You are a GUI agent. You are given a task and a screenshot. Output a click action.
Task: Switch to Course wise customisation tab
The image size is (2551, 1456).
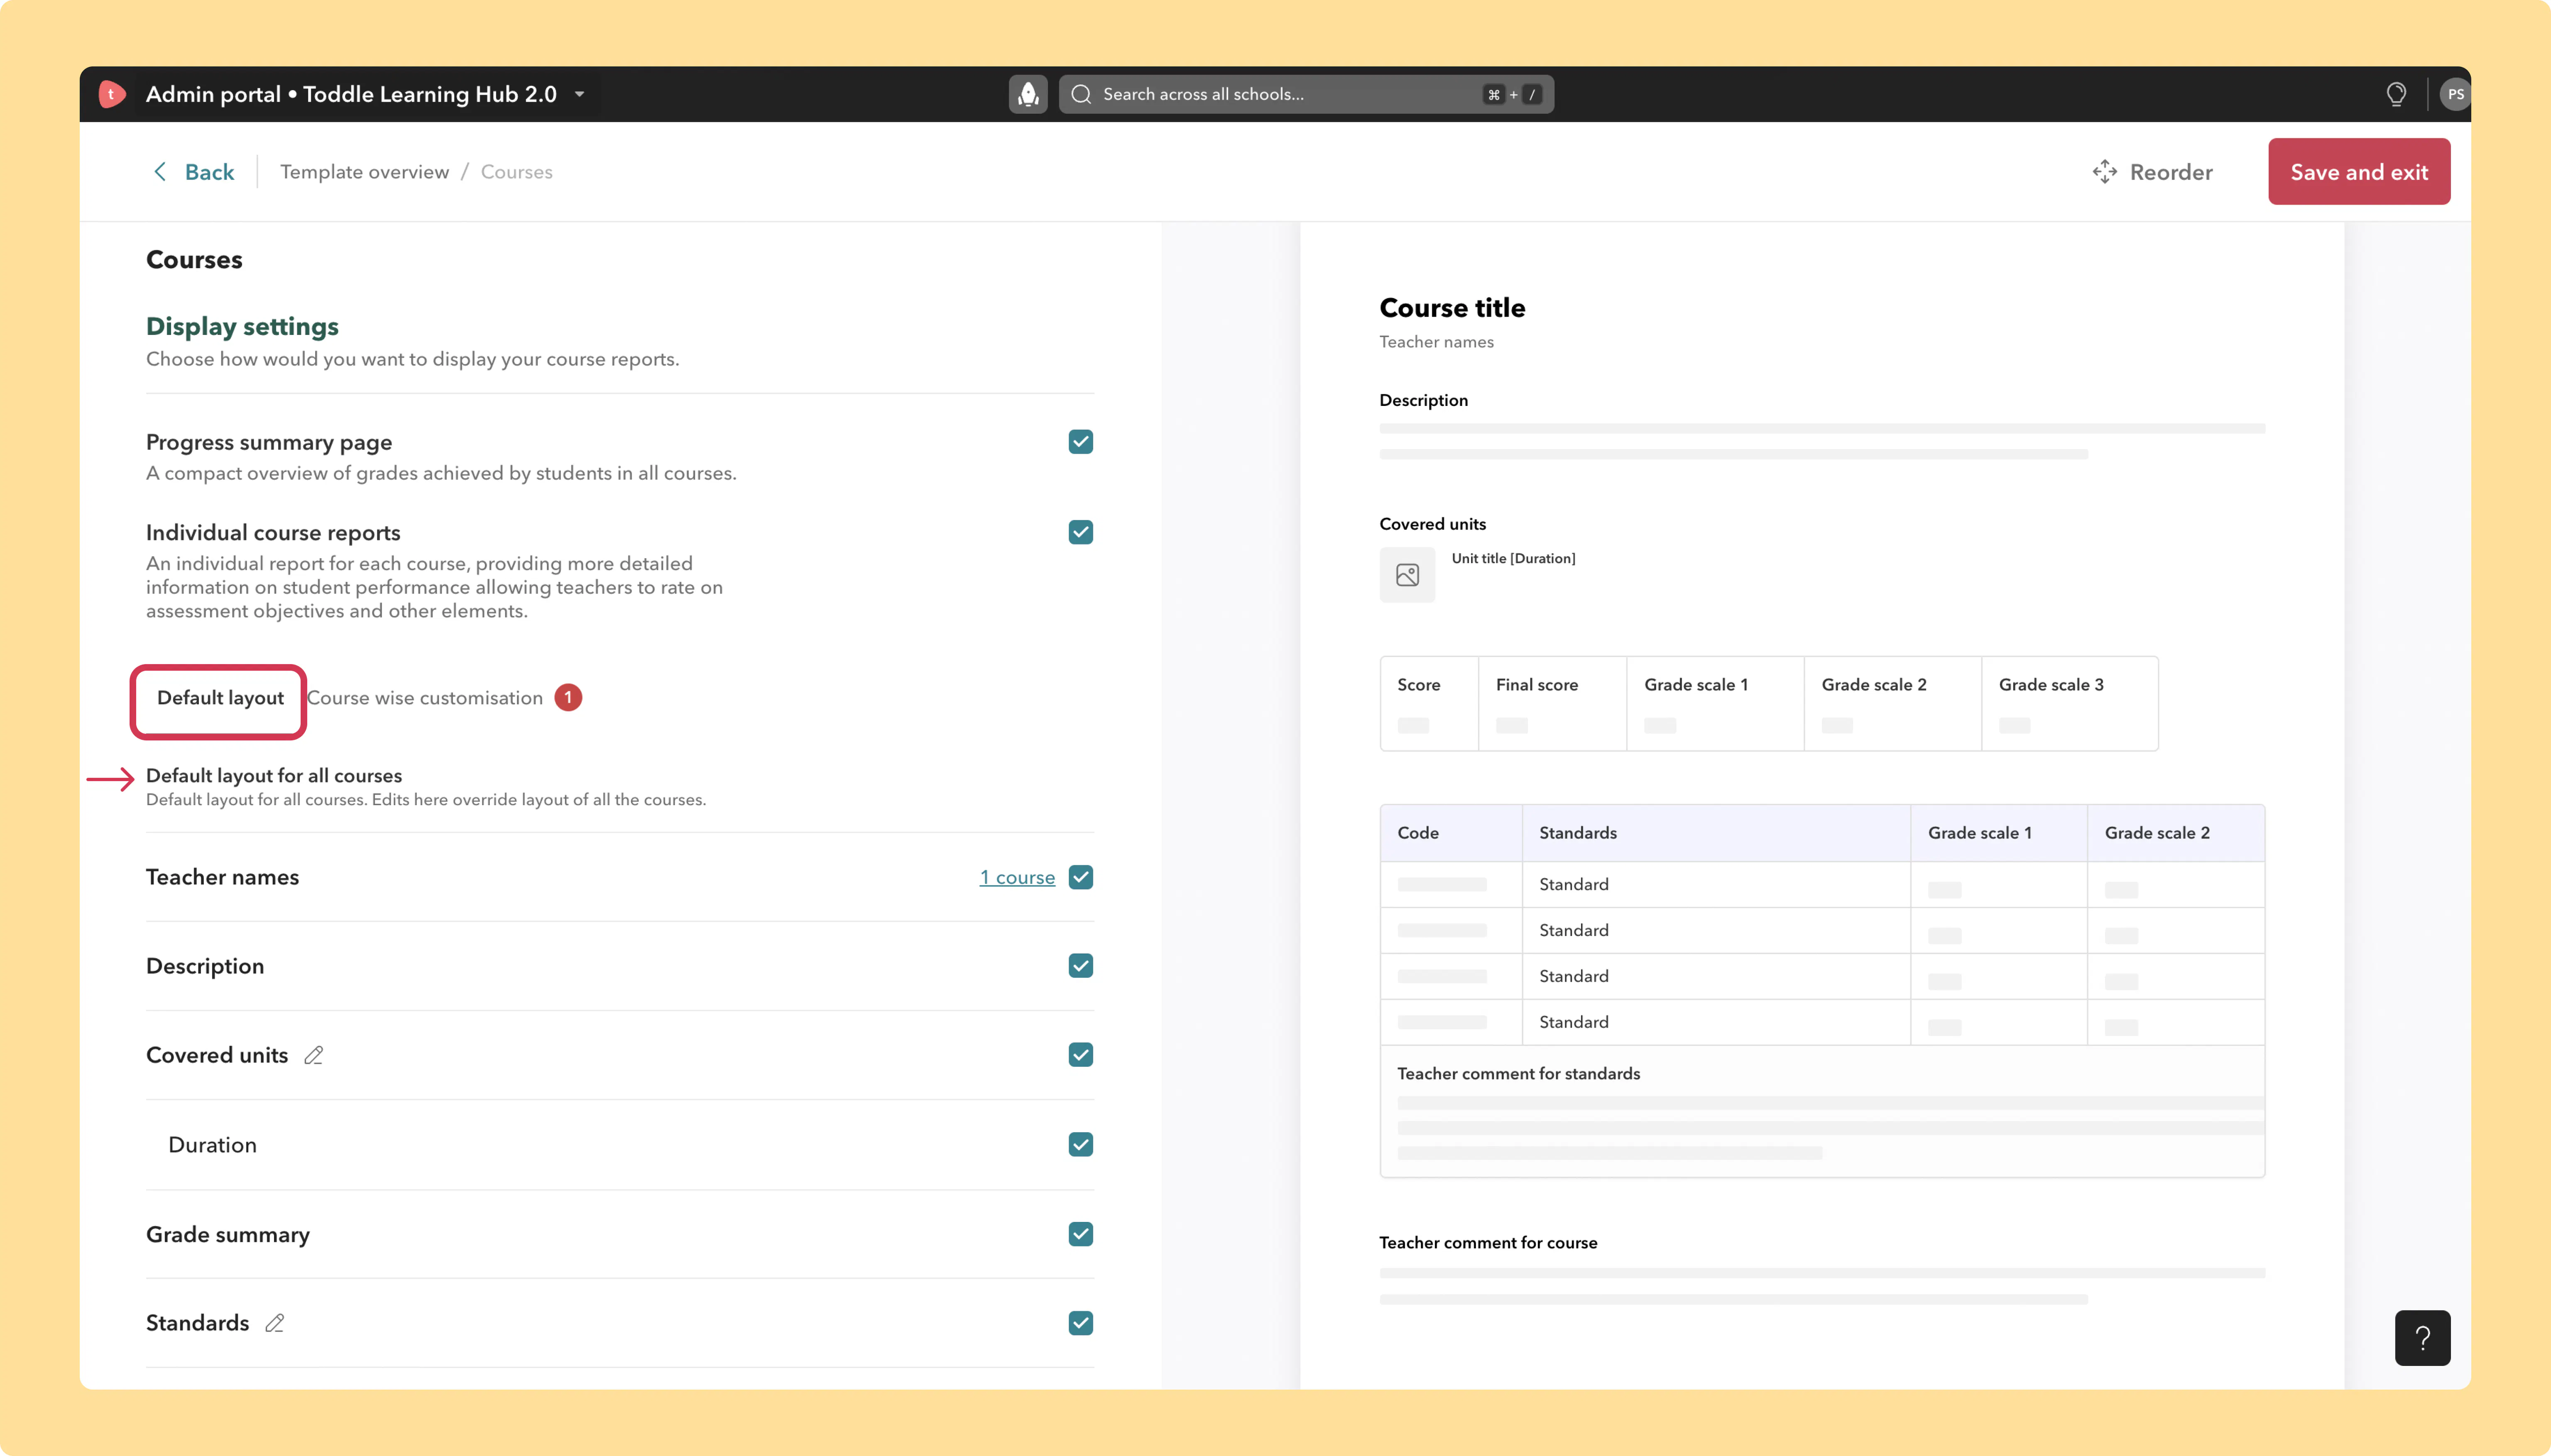click(425, 698)
